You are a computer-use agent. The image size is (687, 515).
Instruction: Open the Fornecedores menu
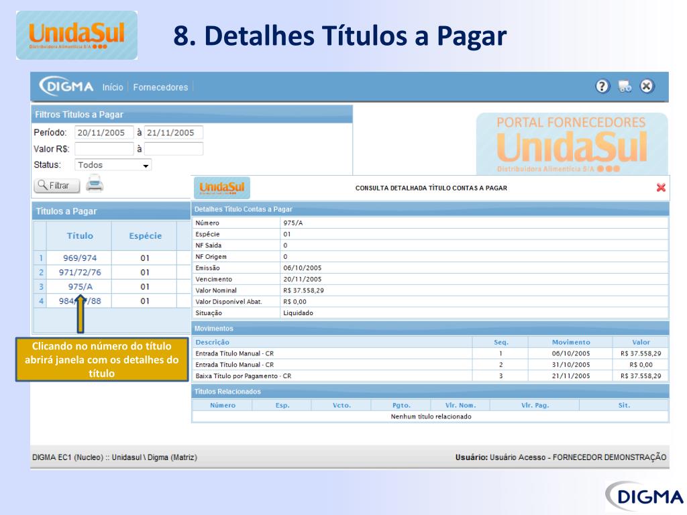pos(160,87)
